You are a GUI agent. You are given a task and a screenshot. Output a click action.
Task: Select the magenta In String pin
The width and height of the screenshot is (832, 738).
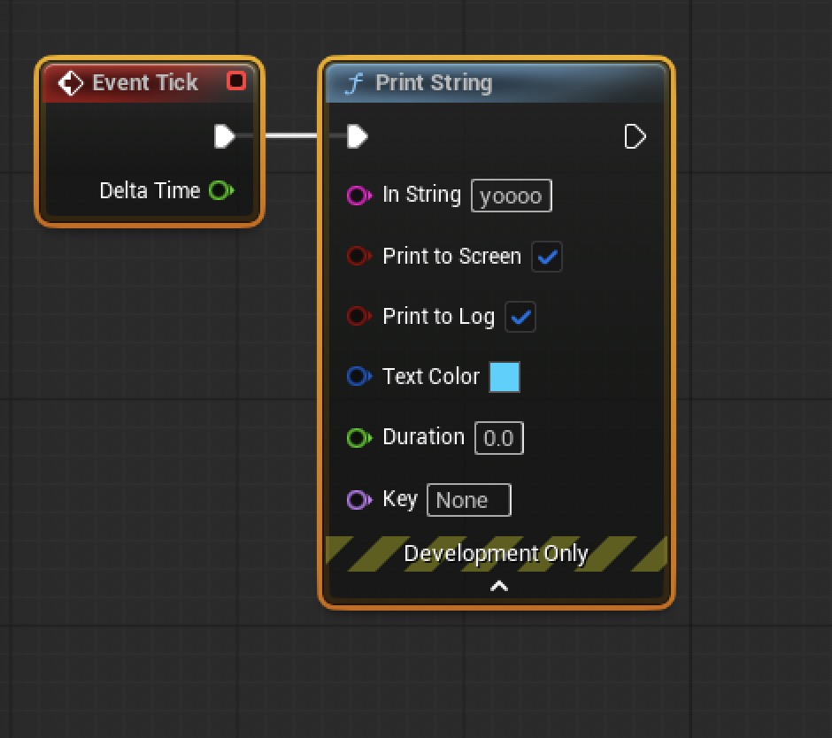click(x=358, y=196)
